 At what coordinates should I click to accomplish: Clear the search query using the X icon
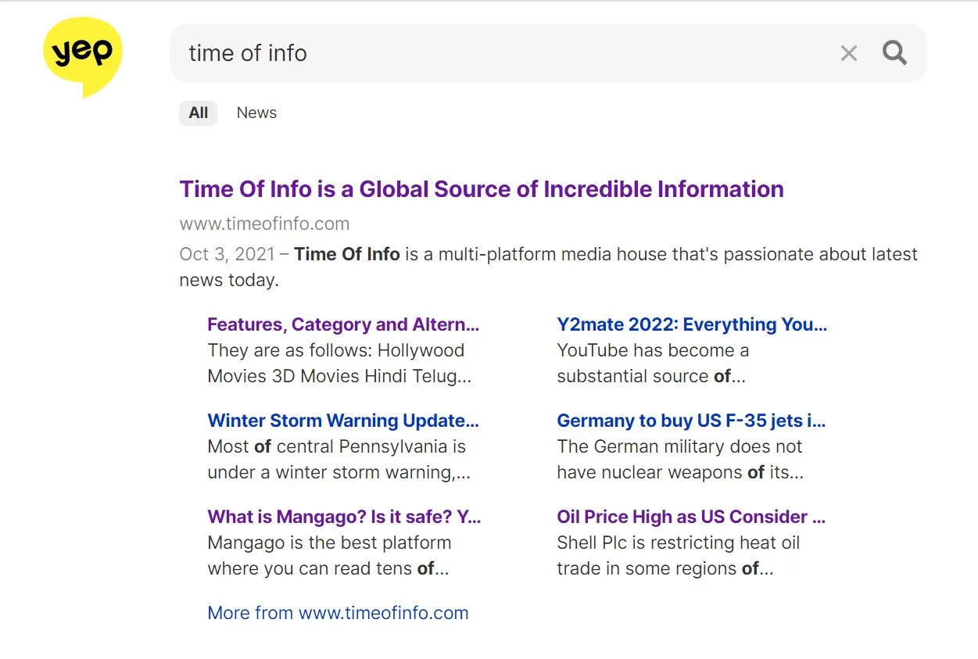pos(848,52)
